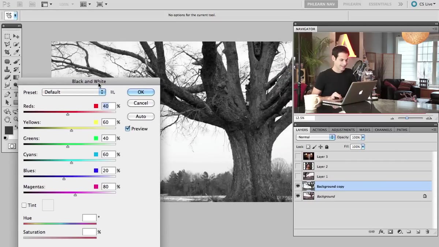
Task: Click the Auto button
Action: pos(141,117)
